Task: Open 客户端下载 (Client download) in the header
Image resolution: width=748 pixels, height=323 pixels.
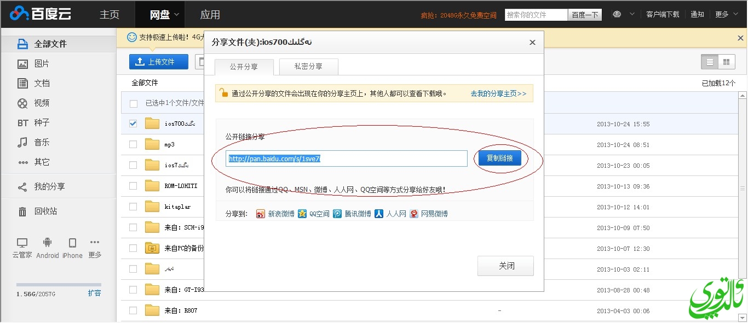Action: (x=663, y=14)
